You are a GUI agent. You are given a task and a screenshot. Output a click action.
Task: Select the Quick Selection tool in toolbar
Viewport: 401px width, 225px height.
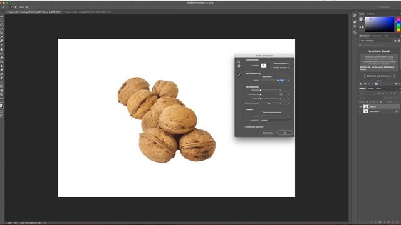click(x=1, y=29)
